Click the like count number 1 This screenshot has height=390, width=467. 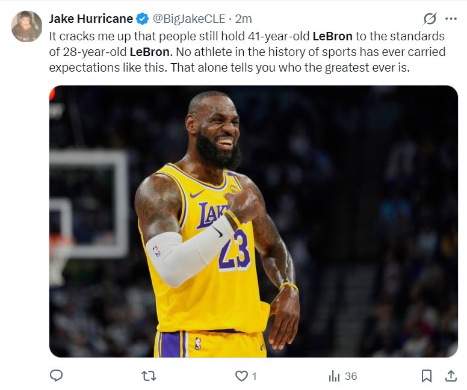click(x=254, y=376)
